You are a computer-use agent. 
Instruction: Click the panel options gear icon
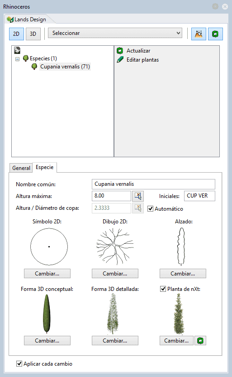coord(215,6)
